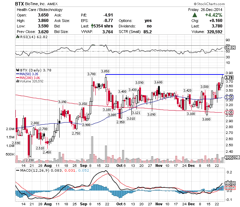Click the 2.330 lowest price label
Viewport: 240px width, 207px height.
[30, 160]
